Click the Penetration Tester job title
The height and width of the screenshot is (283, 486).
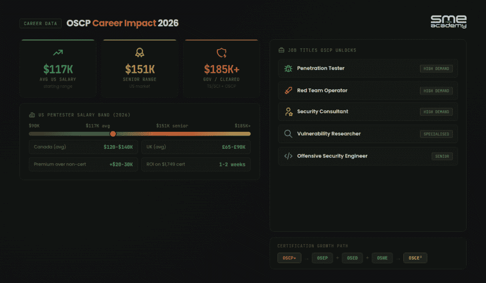tap(320, 68)
